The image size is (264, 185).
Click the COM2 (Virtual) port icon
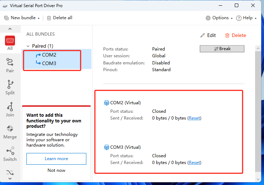click(106, 103)
